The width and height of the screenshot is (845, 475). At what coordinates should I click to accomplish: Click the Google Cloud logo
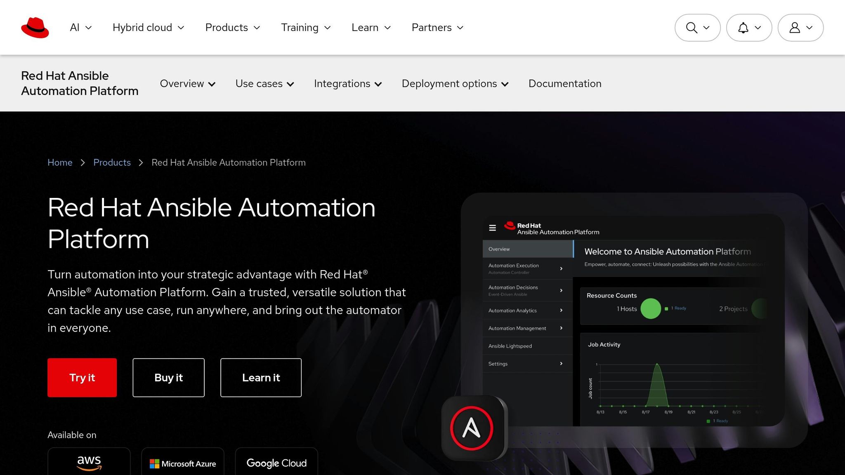[x=276, y=463]
